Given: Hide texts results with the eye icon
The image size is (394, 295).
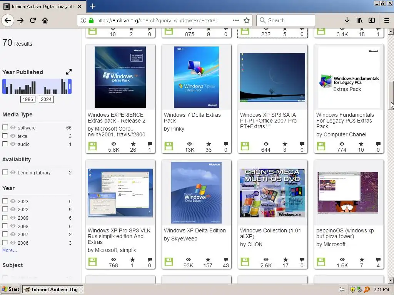Looking at the screenshot, I should point(13,136).
